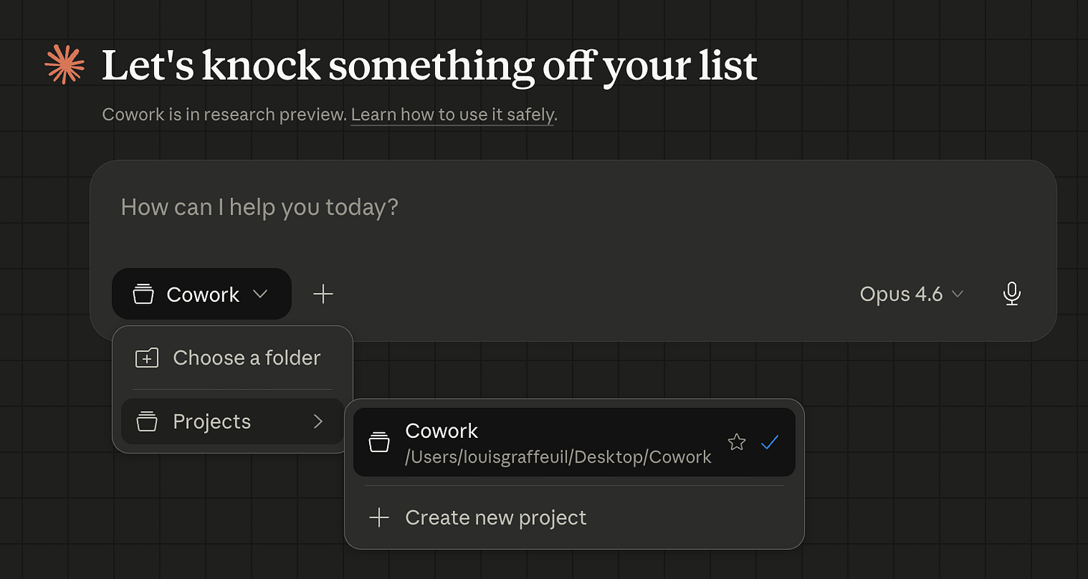Screen dimensions: 1088x579
Task: Select the Projects menu item
Action: click(x=232, y=421)
